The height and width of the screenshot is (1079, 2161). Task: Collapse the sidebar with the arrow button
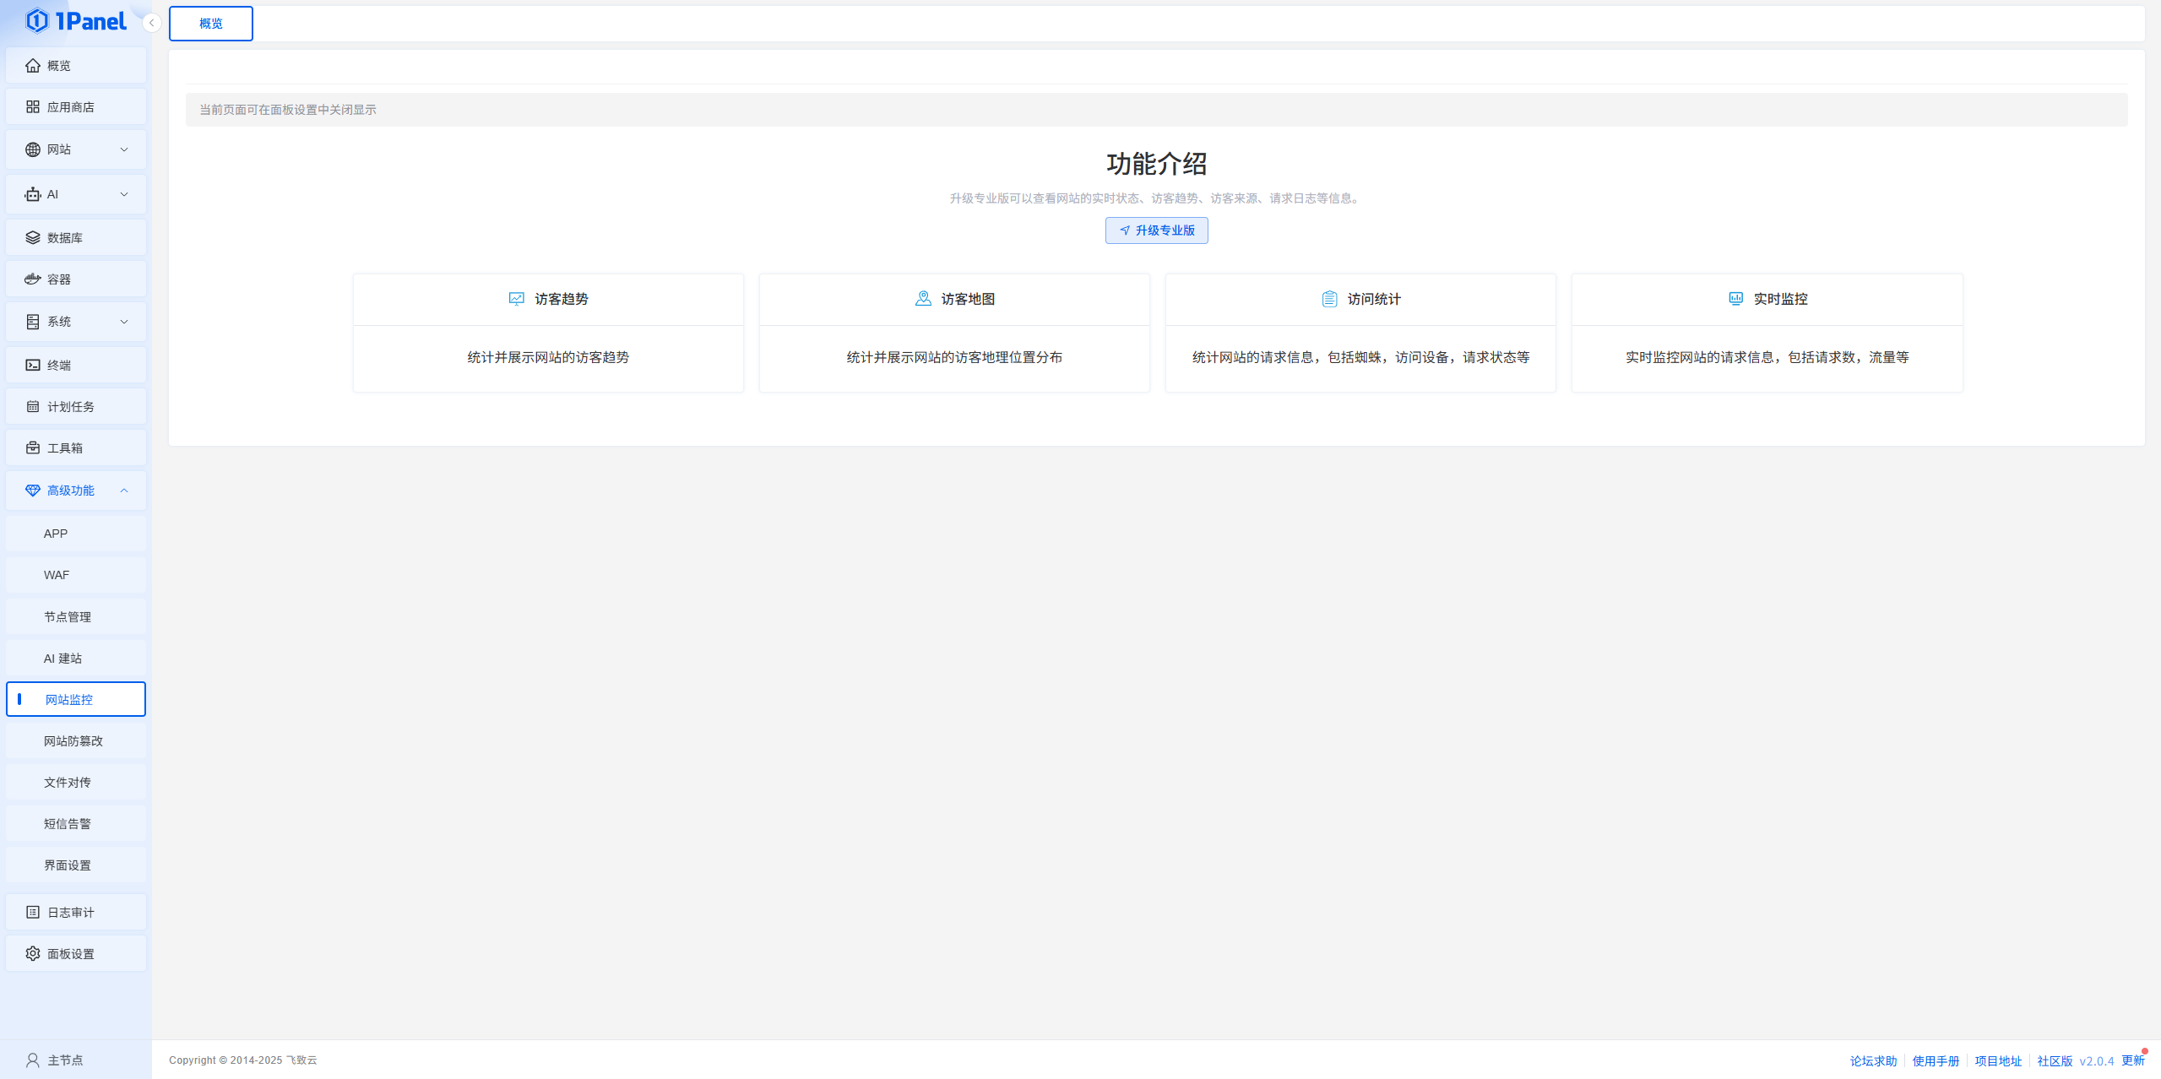coord(151,23)
